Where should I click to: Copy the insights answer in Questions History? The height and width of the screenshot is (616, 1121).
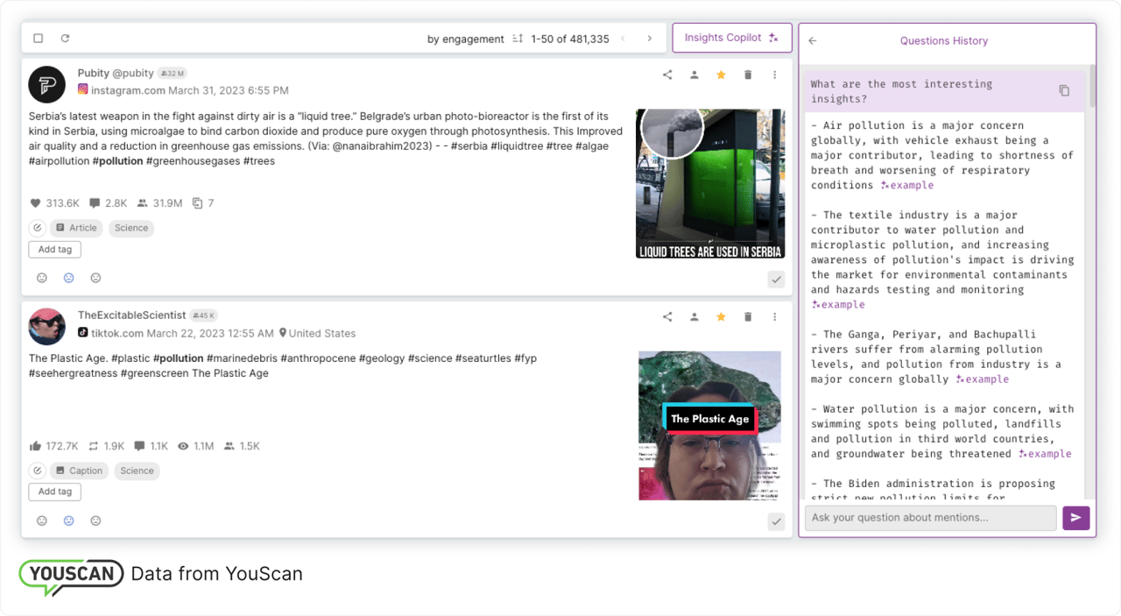pos(1062,89)
